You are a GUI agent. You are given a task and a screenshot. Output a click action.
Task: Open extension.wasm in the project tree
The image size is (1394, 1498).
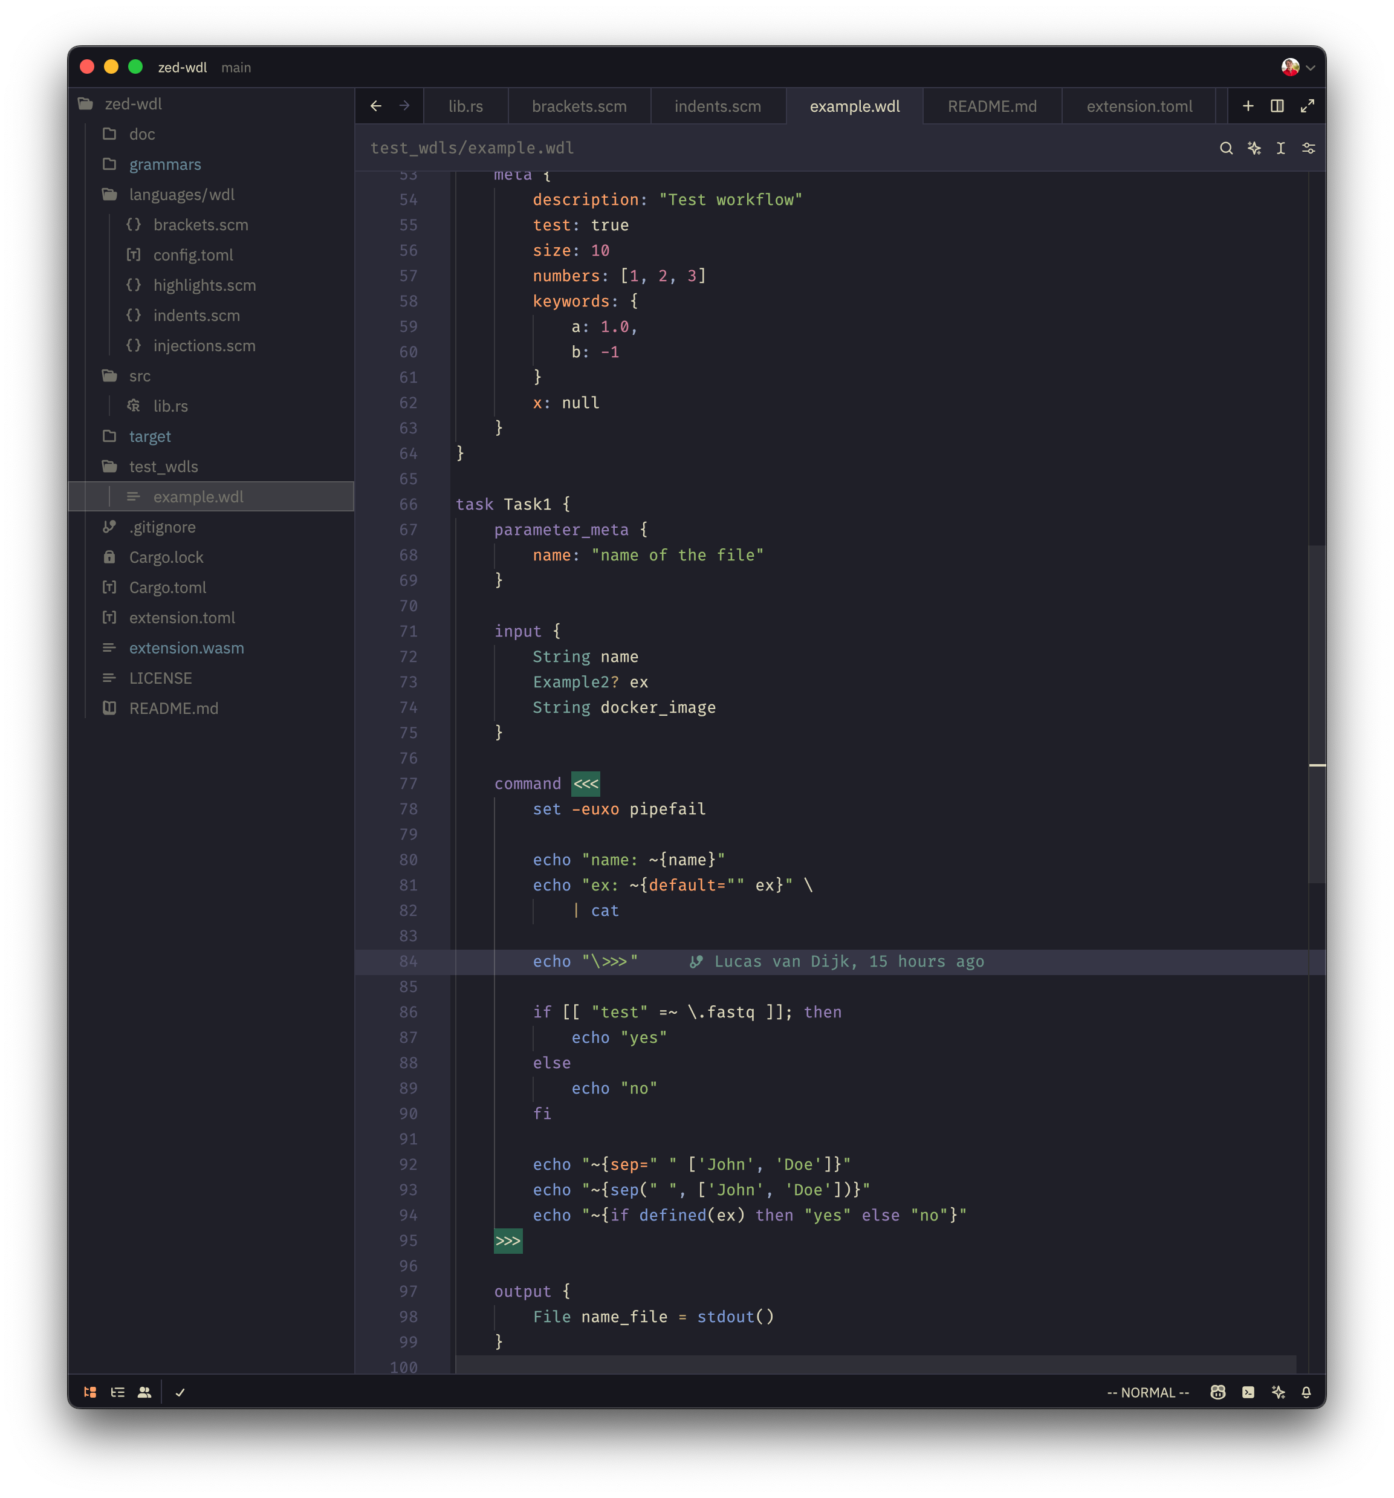(x=211, y=648)
